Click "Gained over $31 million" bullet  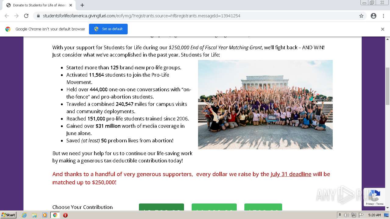[126, 130]
